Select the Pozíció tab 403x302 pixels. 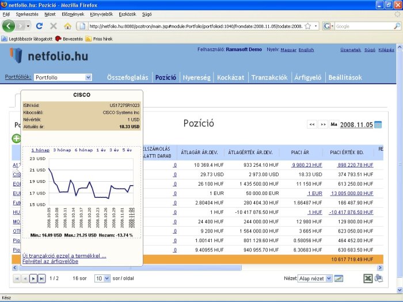pos(166,78)
